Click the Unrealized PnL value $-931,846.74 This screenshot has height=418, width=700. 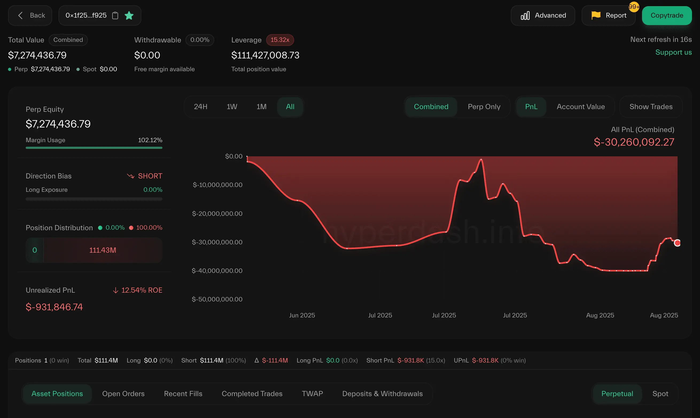[x=54, y=307]
